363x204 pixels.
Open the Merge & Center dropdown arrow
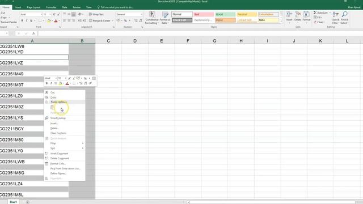[x=113, y=20]
